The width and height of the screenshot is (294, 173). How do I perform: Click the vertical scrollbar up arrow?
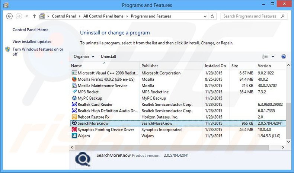point(288,65)
